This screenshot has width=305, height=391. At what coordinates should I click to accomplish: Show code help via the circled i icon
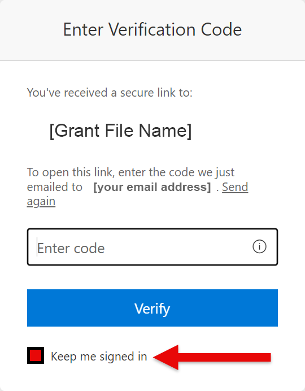(x=259, y=246)
